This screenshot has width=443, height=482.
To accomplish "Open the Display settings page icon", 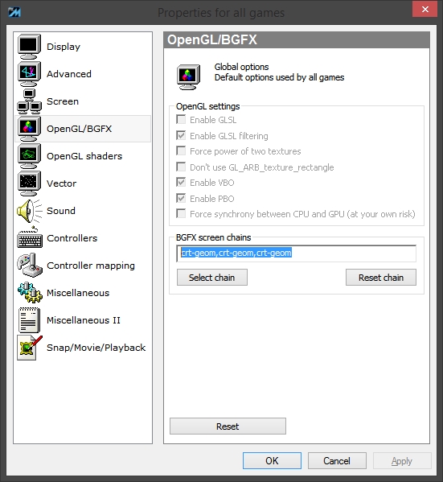I will pos(29,47).
